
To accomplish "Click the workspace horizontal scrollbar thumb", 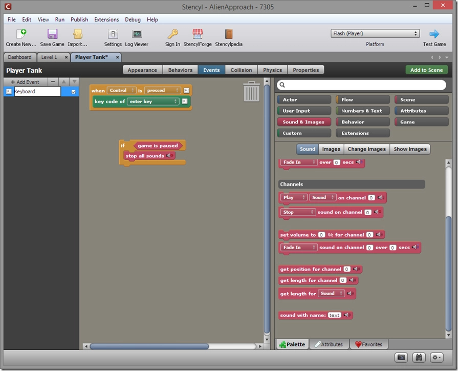I will point(149,346).
